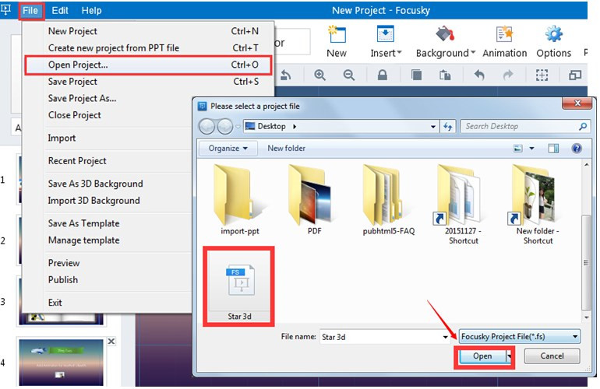Open the view options dropdown arrow

(x=531, y=149)
